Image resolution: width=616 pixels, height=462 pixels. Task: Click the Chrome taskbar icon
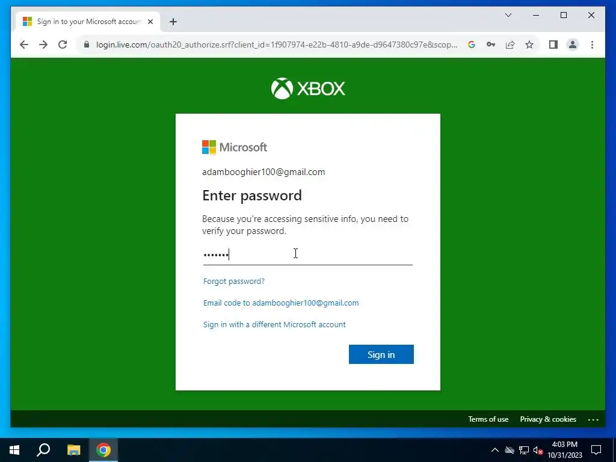tap(103, 450)
